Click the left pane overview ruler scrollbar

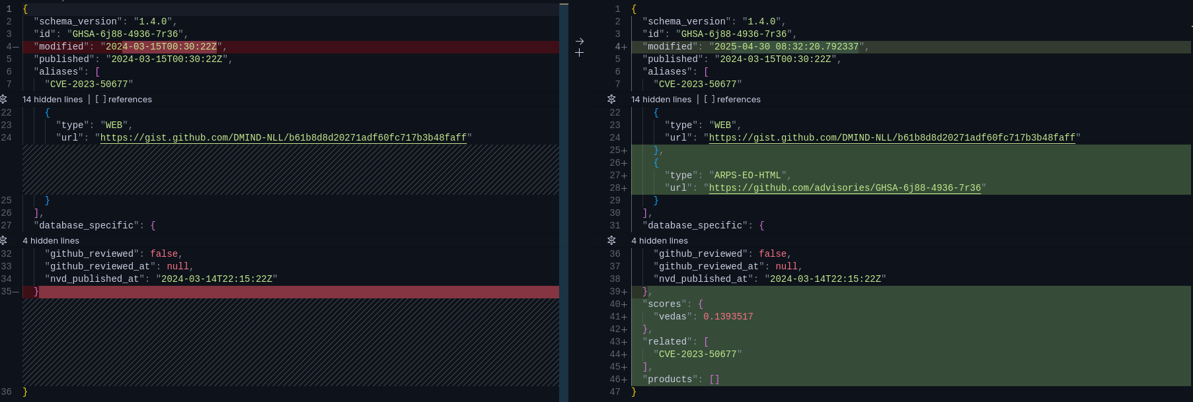tap(564, 198)
